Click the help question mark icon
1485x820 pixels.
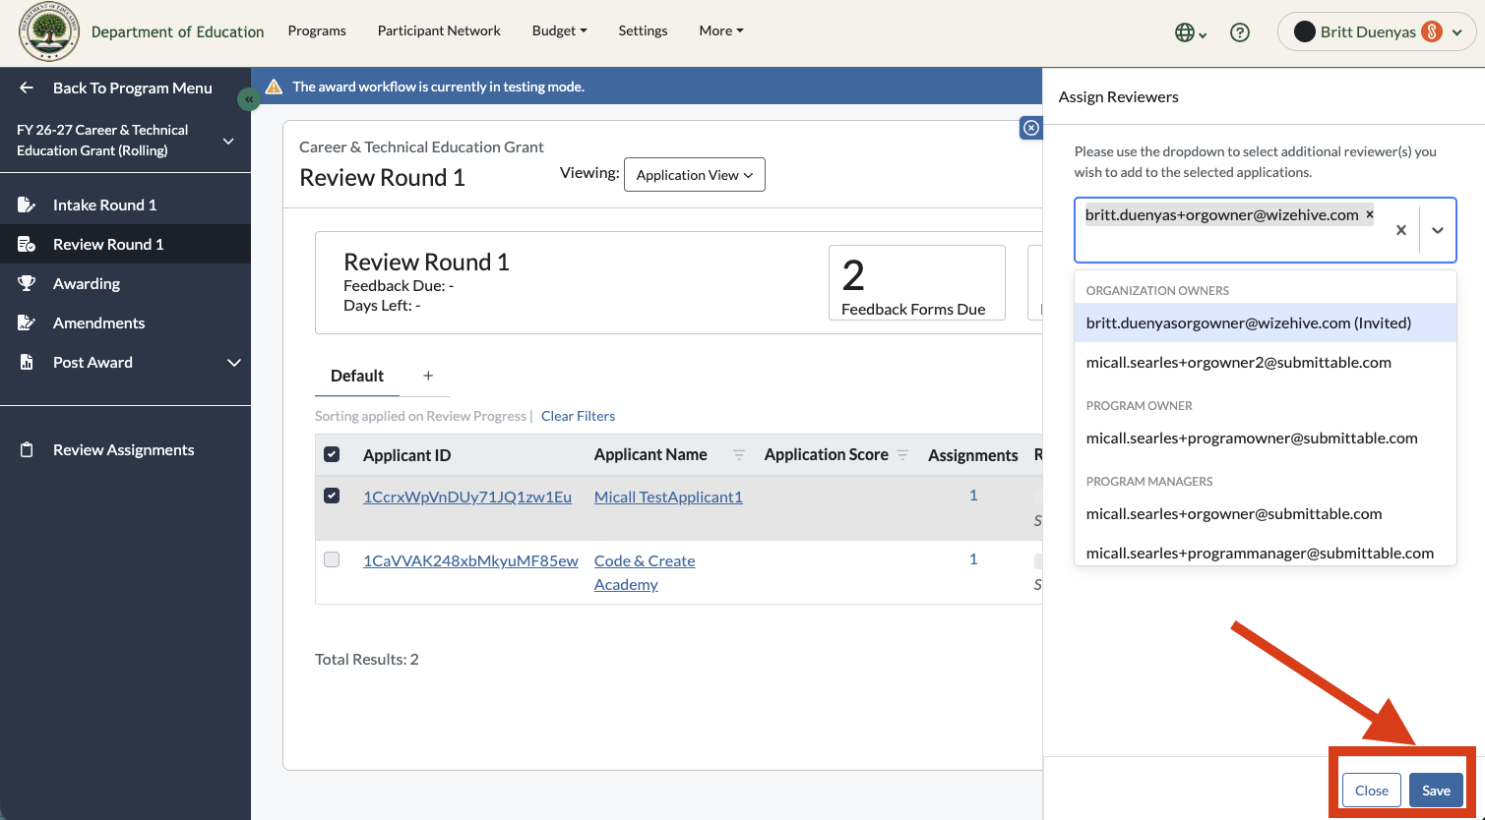click(1240, 32)
